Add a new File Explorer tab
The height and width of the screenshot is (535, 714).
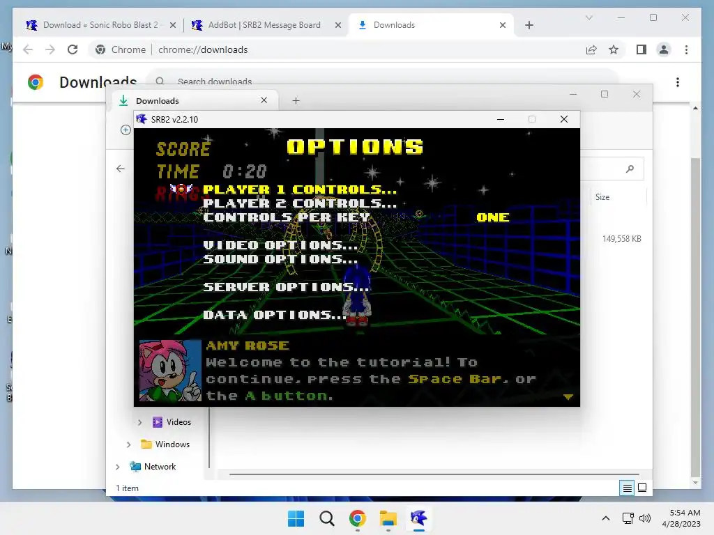click(296, 100)
